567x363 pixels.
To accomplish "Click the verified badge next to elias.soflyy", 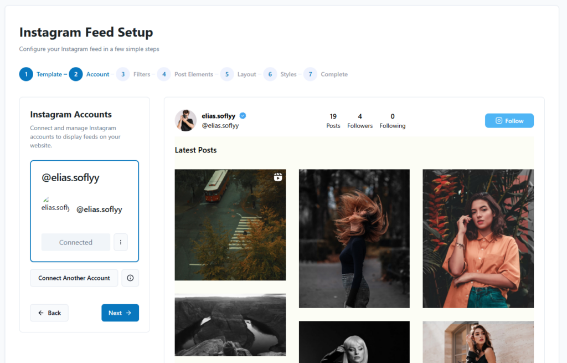I will pyautogui.click(x=242, y=116).
